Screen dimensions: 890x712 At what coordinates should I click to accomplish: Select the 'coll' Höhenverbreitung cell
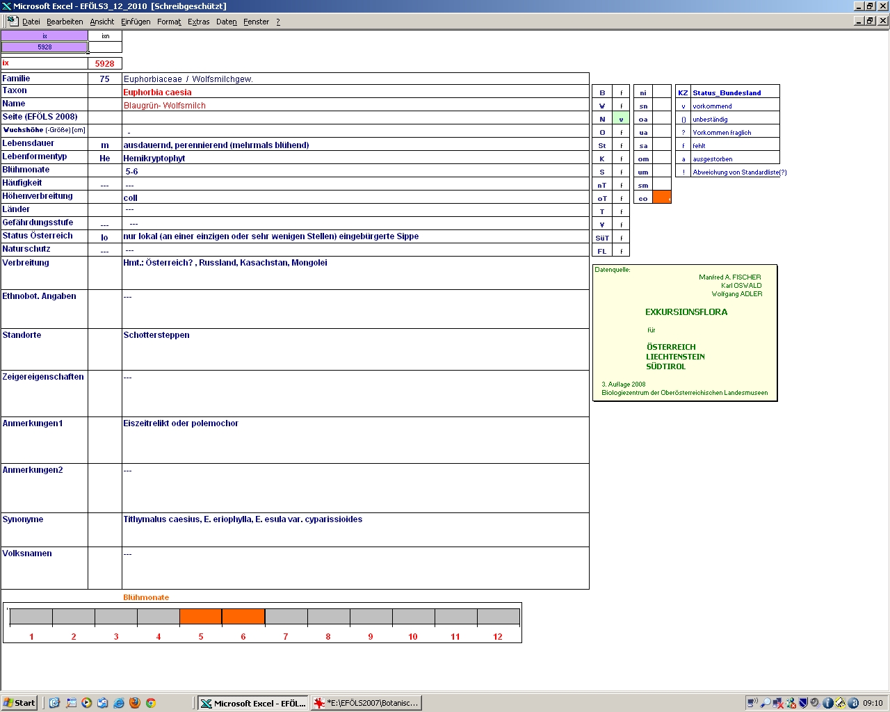point(355,197)
